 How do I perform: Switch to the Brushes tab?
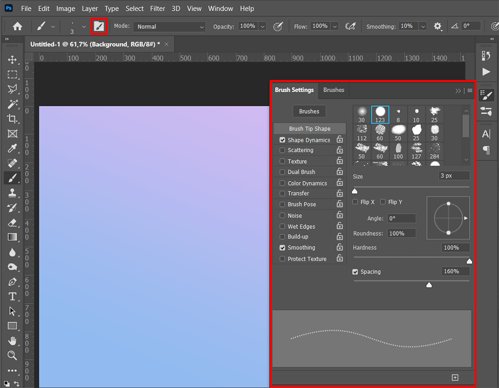click(333, 90)
